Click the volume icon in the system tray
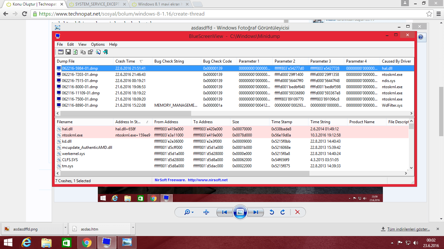Viewport: 444px width, 249px height. [x=416, y=243]
